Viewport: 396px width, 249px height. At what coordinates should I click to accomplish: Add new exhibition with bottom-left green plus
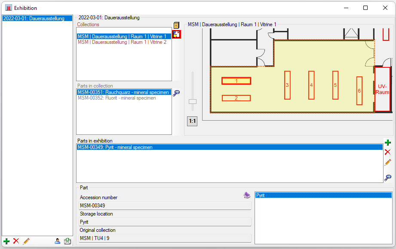(6, 241)
